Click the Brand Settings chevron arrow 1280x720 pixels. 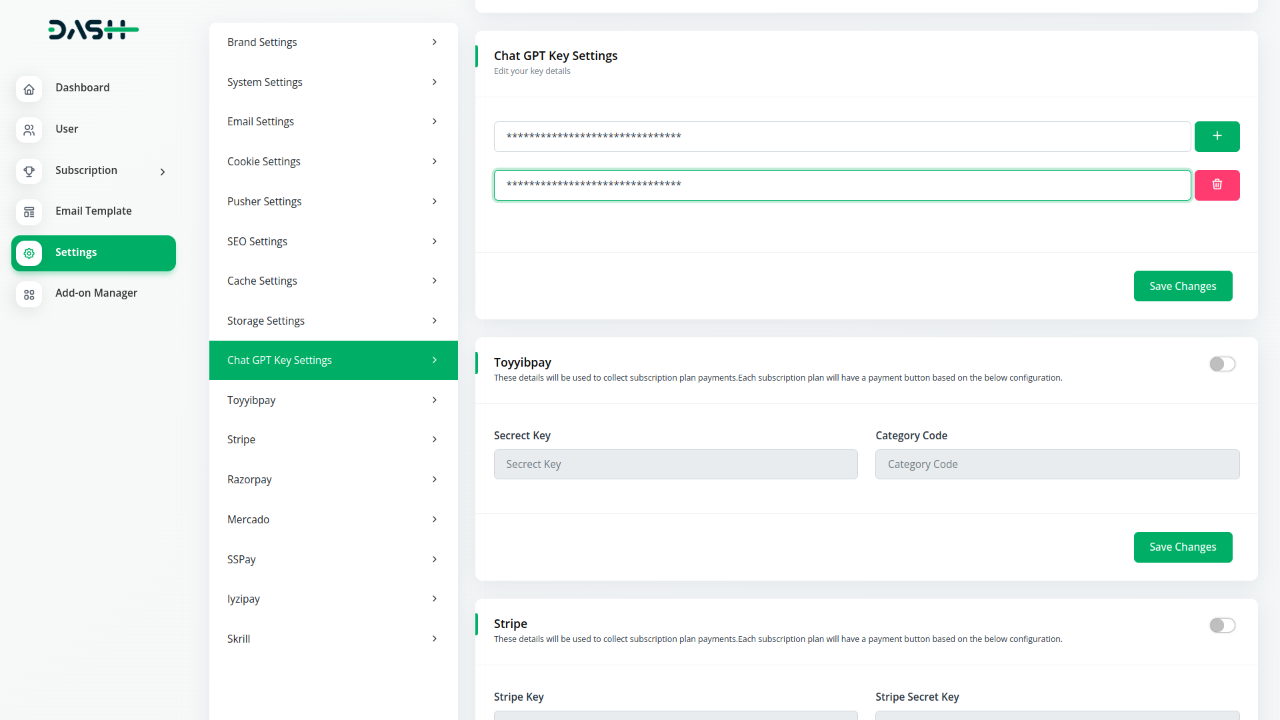click(434, 42)
